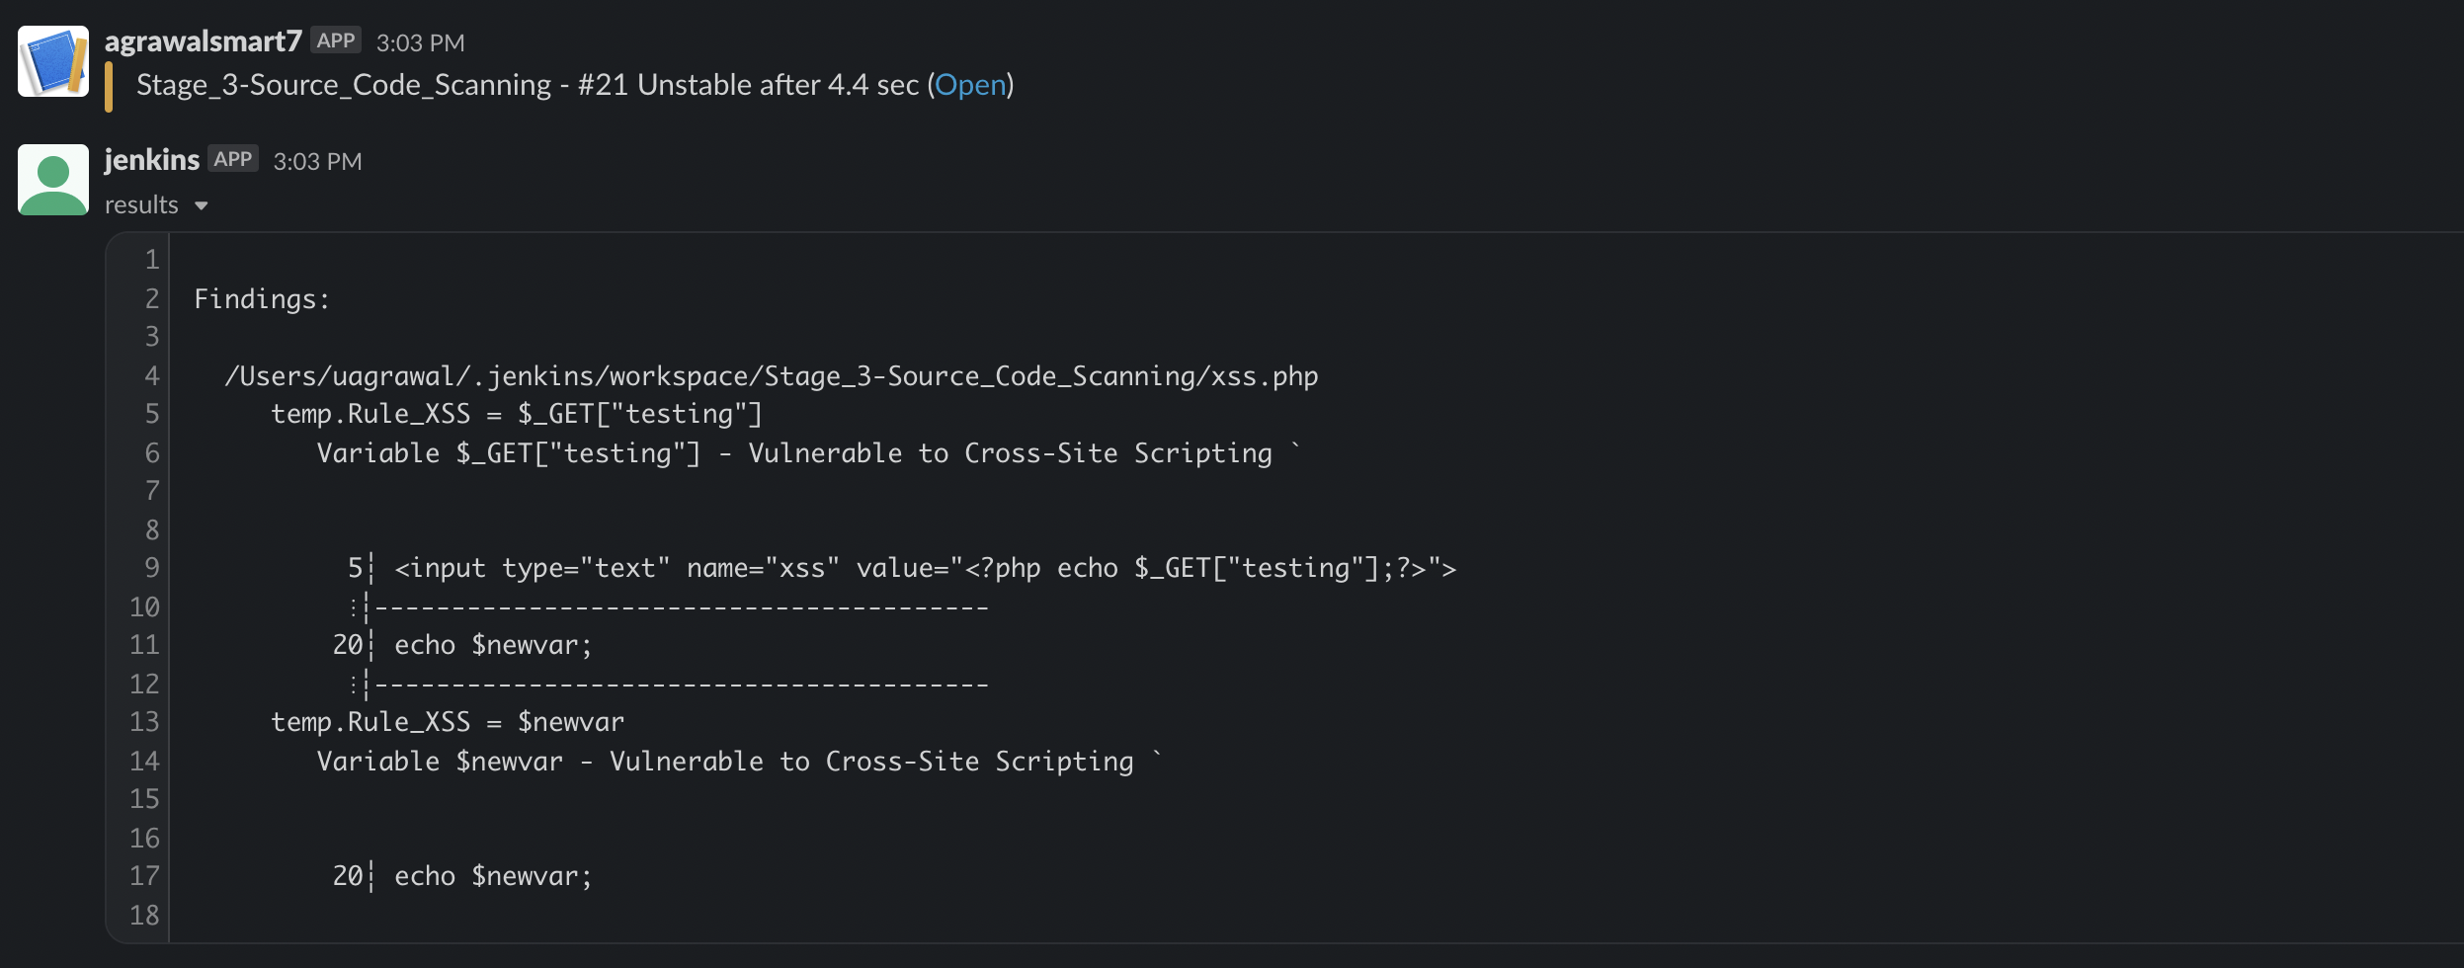The width and height of the screenshot is (2464, 968).
Task: Open the agrawalsmart7 app avatar
Action: (53, 61)
